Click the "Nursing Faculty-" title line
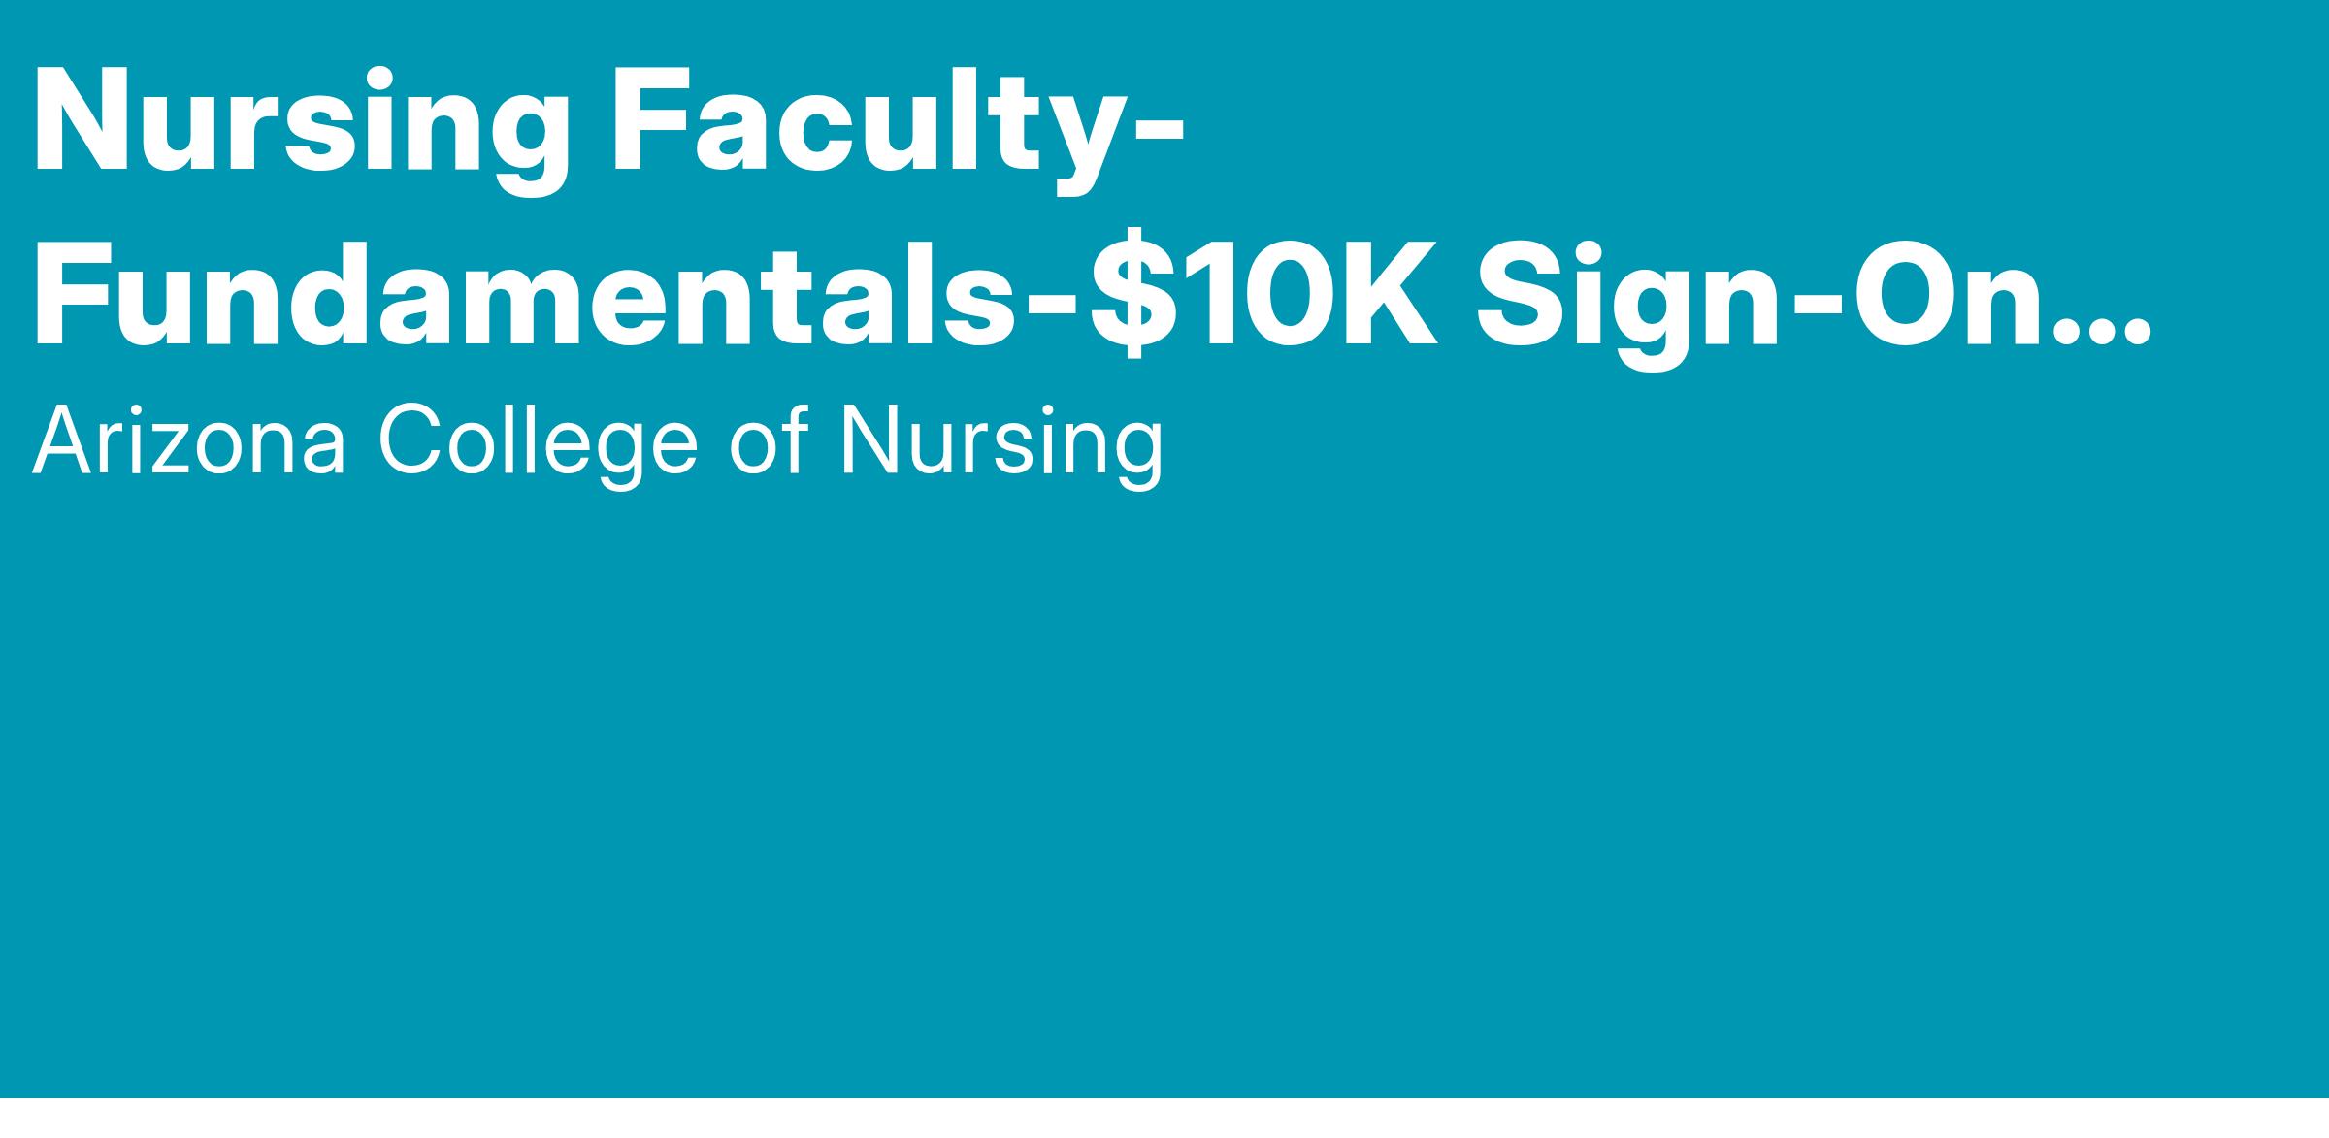The width and height of the screenshot is (2329, 1138). pos(608,122)
